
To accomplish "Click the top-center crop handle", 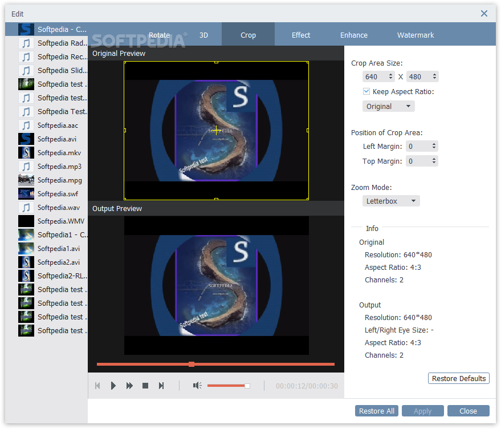I will (217, 62).
